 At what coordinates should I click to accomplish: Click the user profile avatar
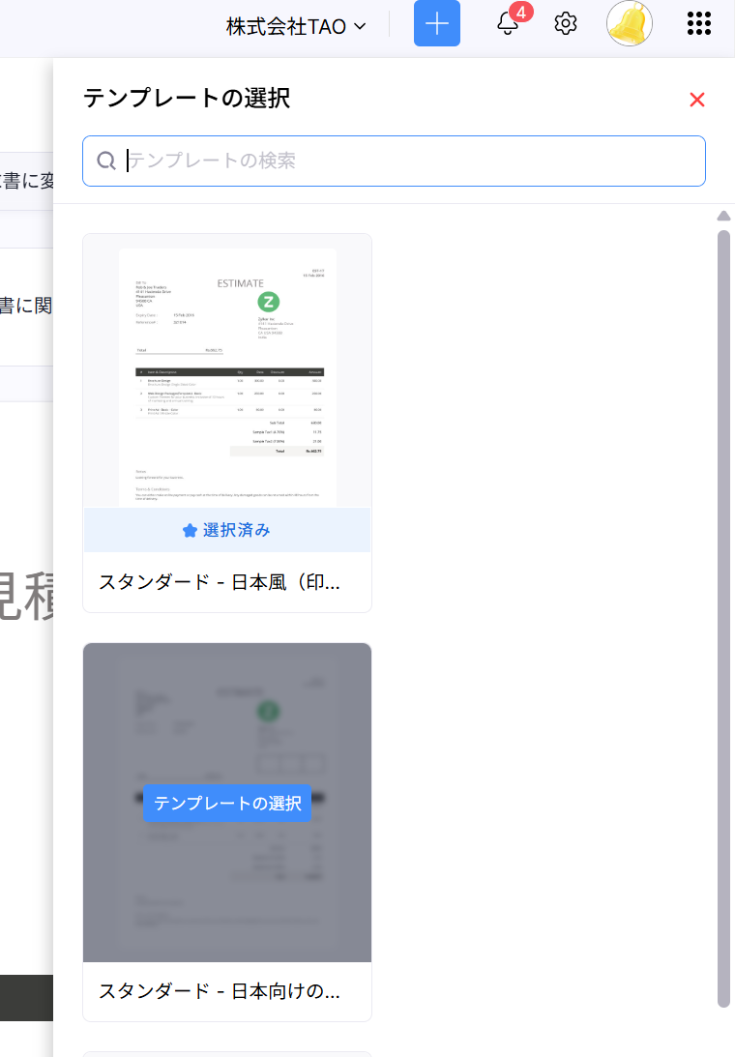[x=629, y=23]
